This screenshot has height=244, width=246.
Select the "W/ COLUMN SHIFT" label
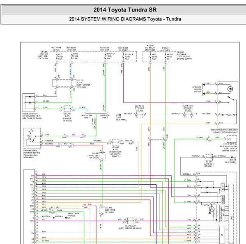[87, 116]
